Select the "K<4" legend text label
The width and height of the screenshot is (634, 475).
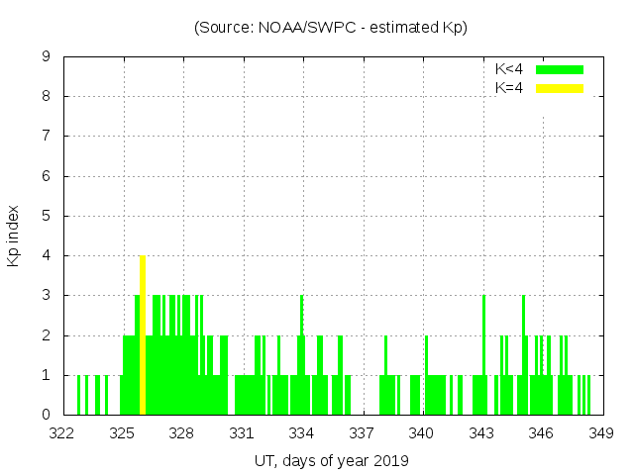[x=509, y=69]
